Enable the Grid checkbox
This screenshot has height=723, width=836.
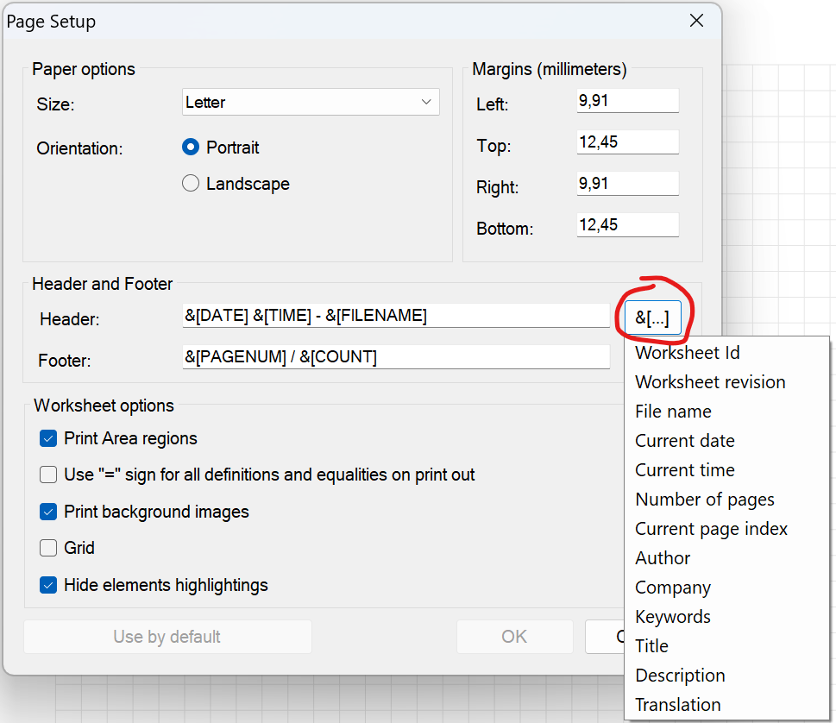(x=48, y=548)
